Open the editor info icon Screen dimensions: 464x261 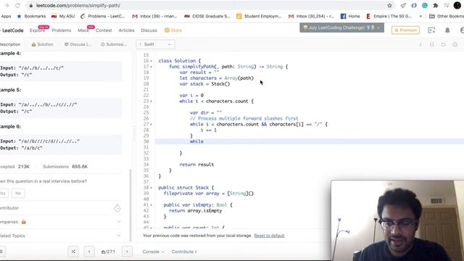(420, 44)
